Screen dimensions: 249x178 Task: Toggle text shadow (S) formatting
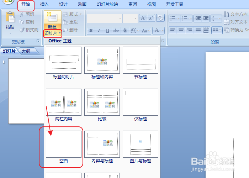point(125,31)
